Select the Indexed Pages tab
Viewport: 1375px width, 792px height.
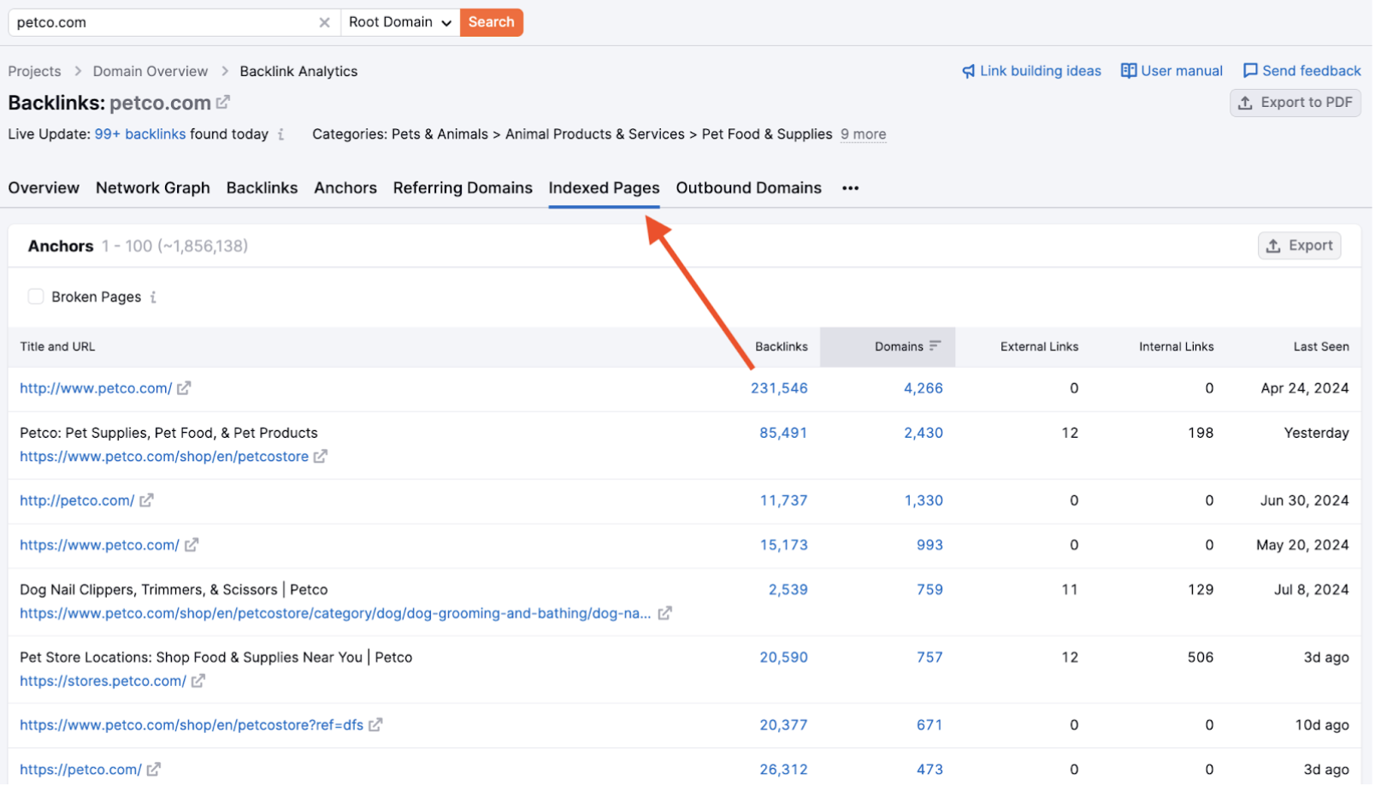(x=604, y=188)
